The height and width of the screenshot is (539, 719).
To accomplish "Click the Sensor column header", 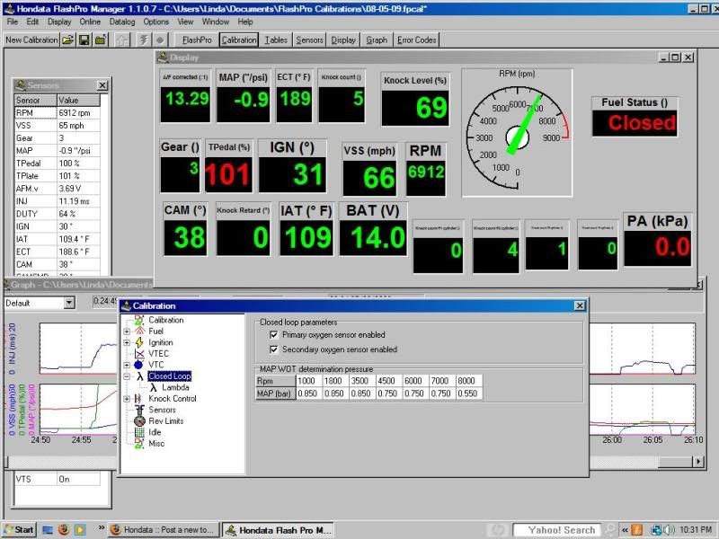I will 36,100.
